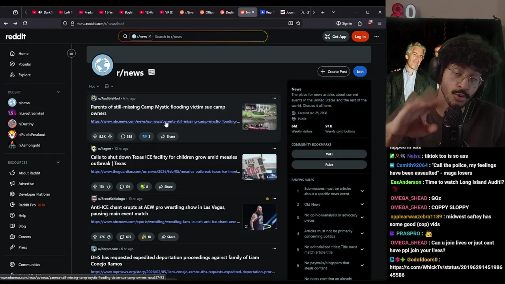Expand rule 4 not primarily concerning politics

(362, 234)
